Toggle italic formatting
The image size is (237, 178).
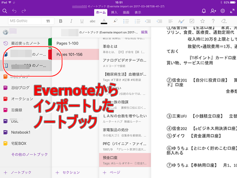[x=71, y=21]
